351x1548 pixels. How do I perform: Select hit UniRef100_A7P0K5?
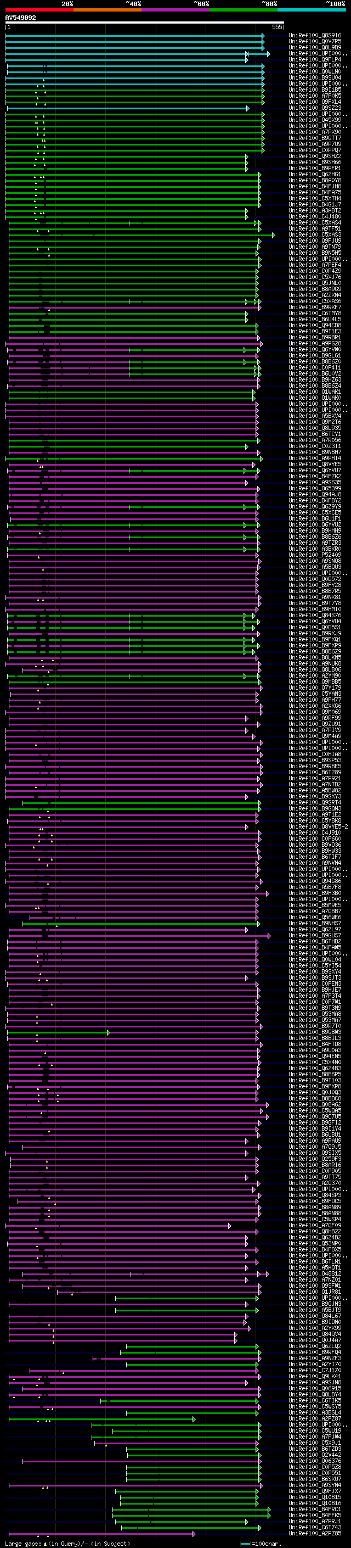(315, 96)
